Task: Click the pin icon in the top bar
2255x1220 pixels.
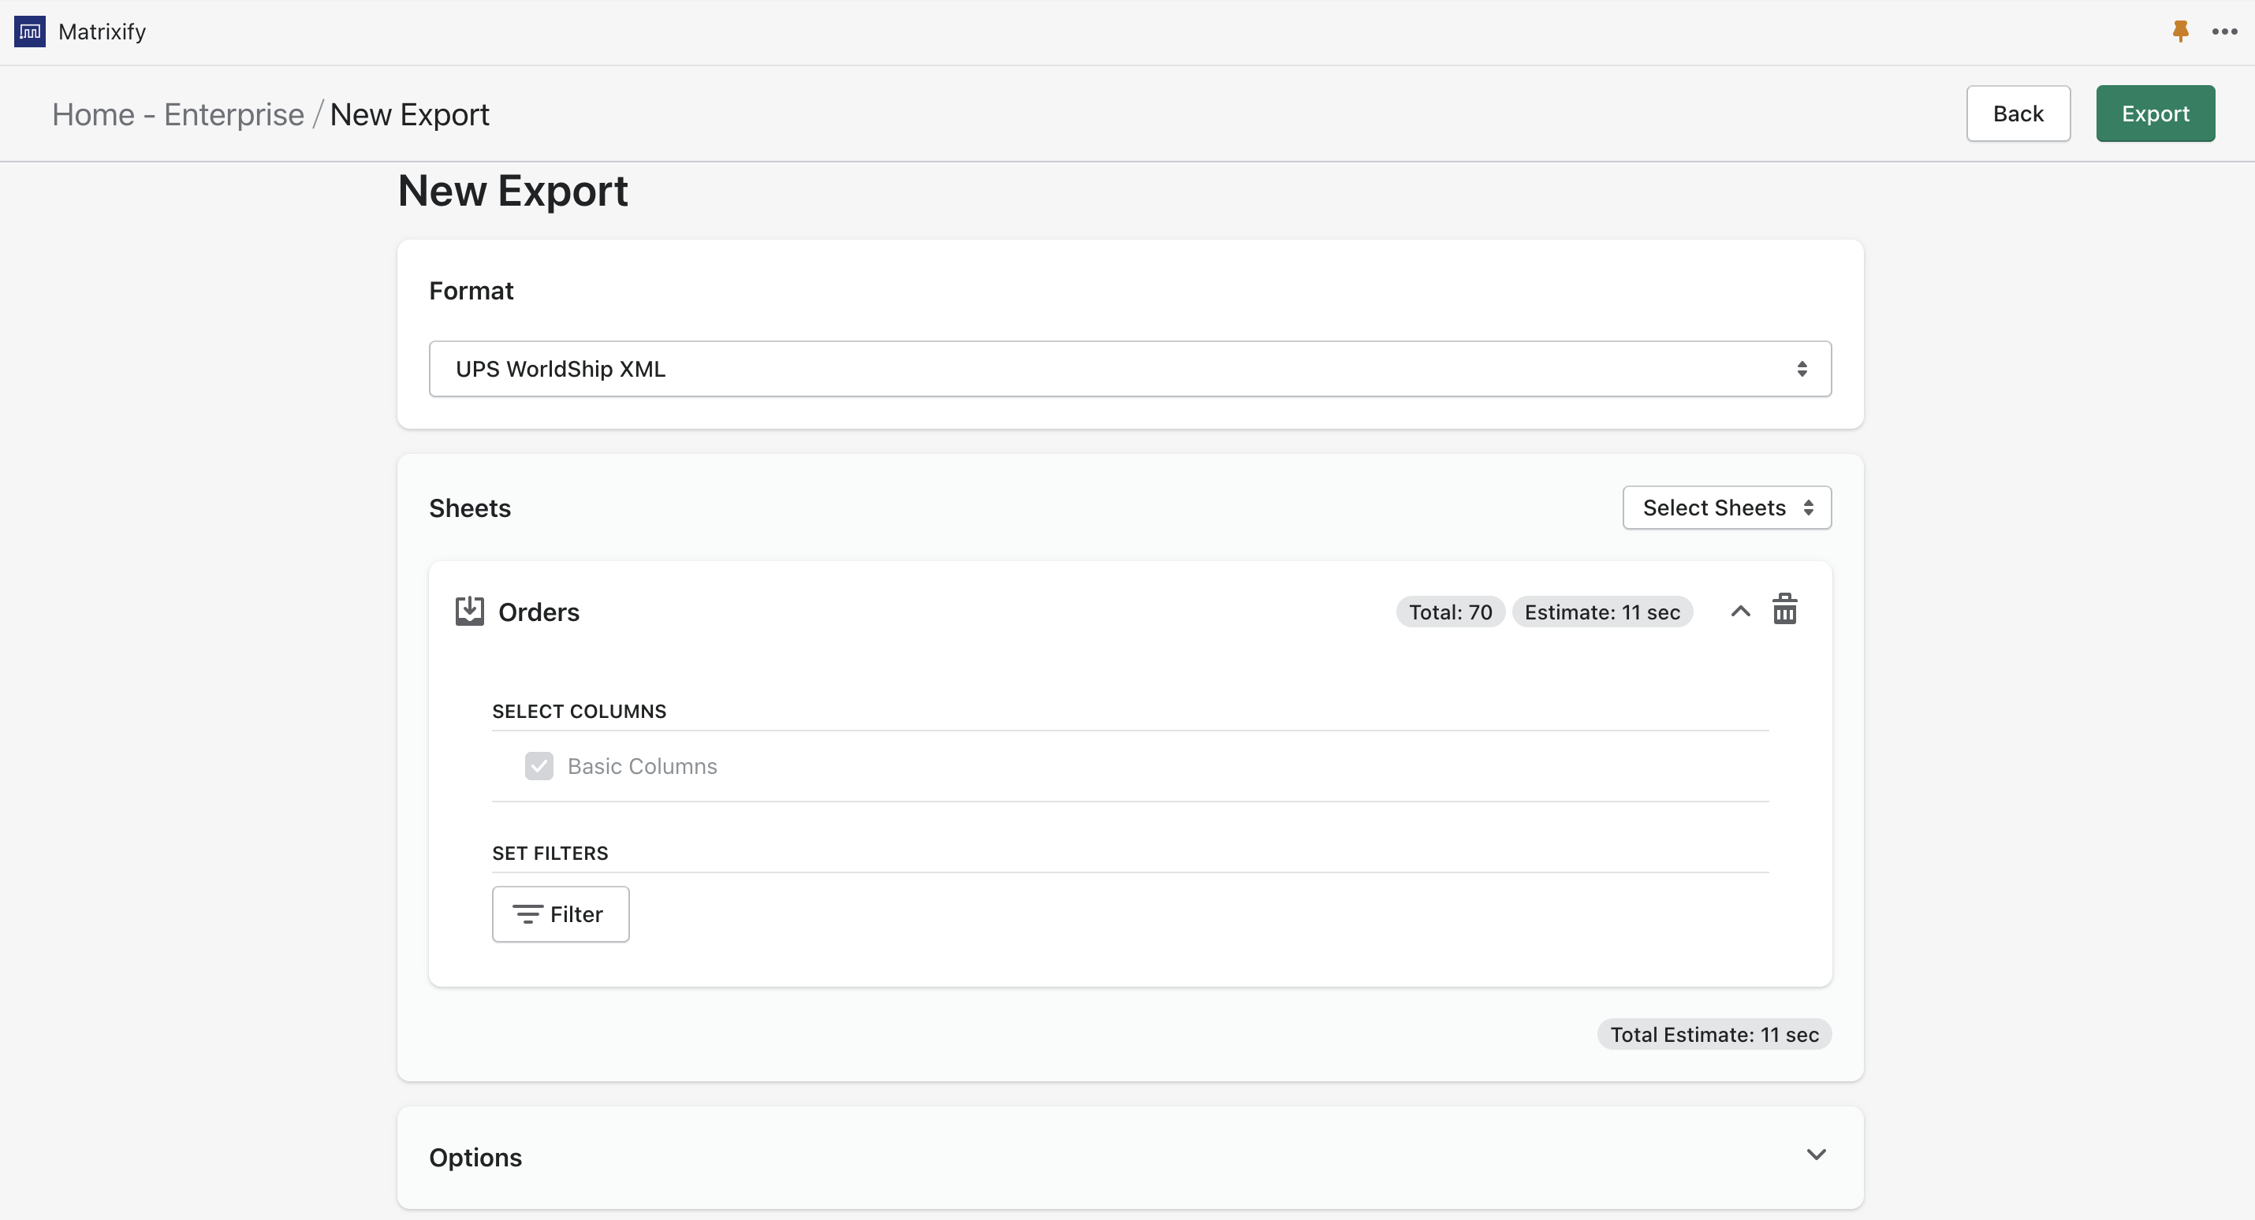Action: tap(2180, 31)
